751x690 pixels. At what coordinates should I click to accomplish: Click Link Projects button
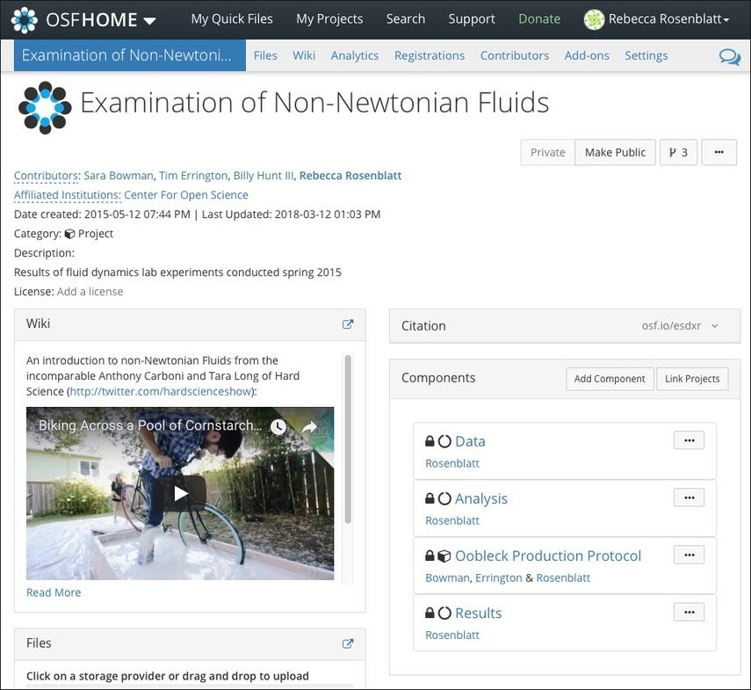(x=692, y=379)
